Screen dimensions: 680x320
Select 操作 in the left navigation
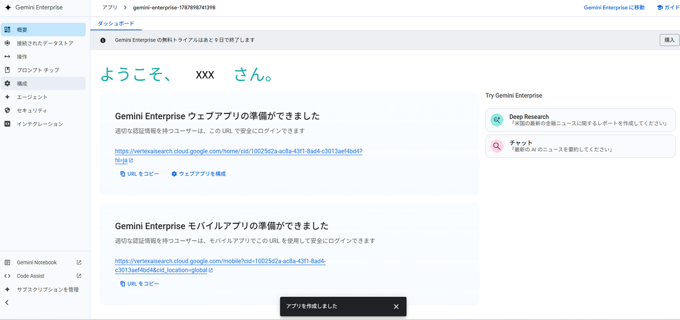43,57
